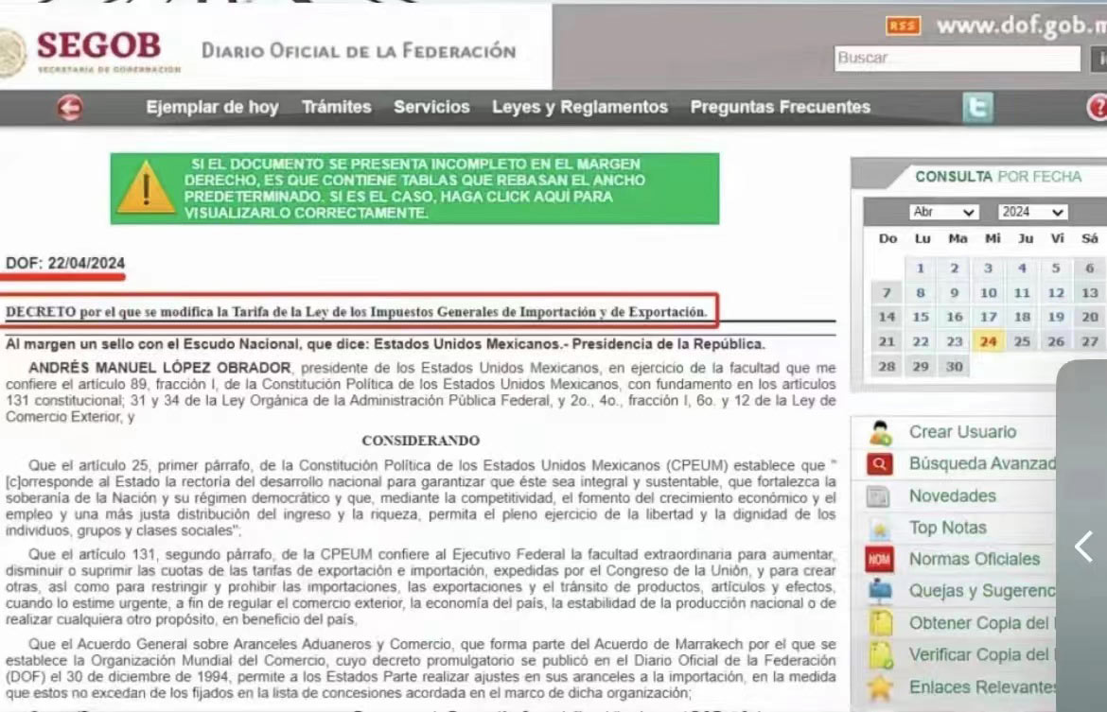Open the month dropdown showing Abr
Screen dimensions: 1107x712
tap(943, 212)
